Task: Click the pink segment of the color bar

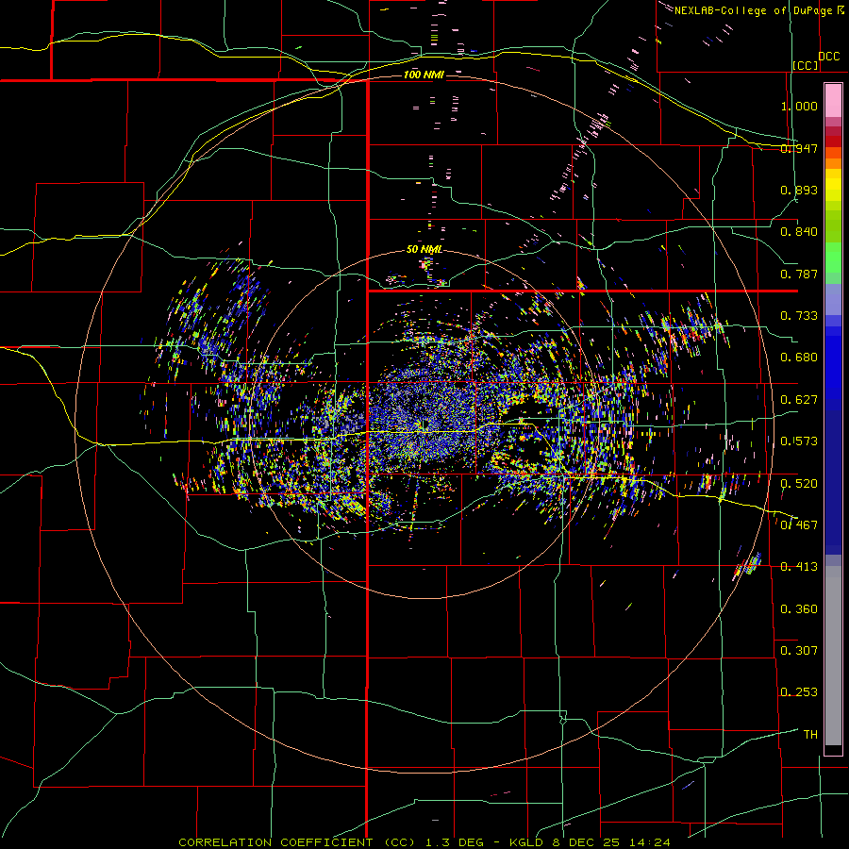Action: (833, 101)
